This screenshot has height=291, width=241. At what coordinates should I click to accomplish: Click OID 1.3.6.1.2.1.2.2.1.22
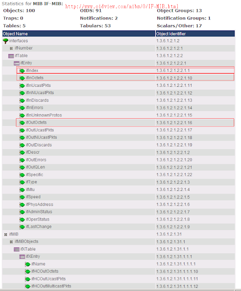click(x=174, y=175)
